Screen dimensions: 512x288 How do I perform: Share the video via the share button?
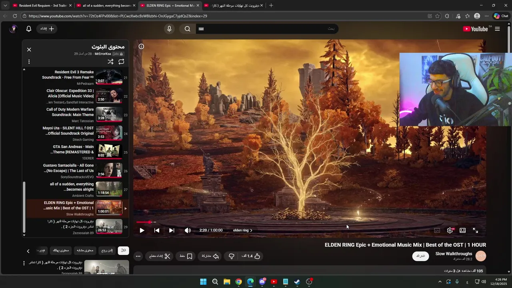point(210,256)
